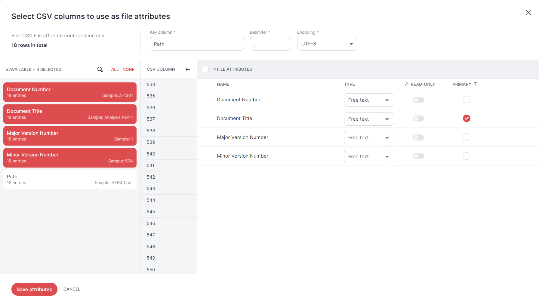This screenshot has height=302, width=539.
Task: Click Minor Version Number attribute name
Action: (x=242, y=156)
